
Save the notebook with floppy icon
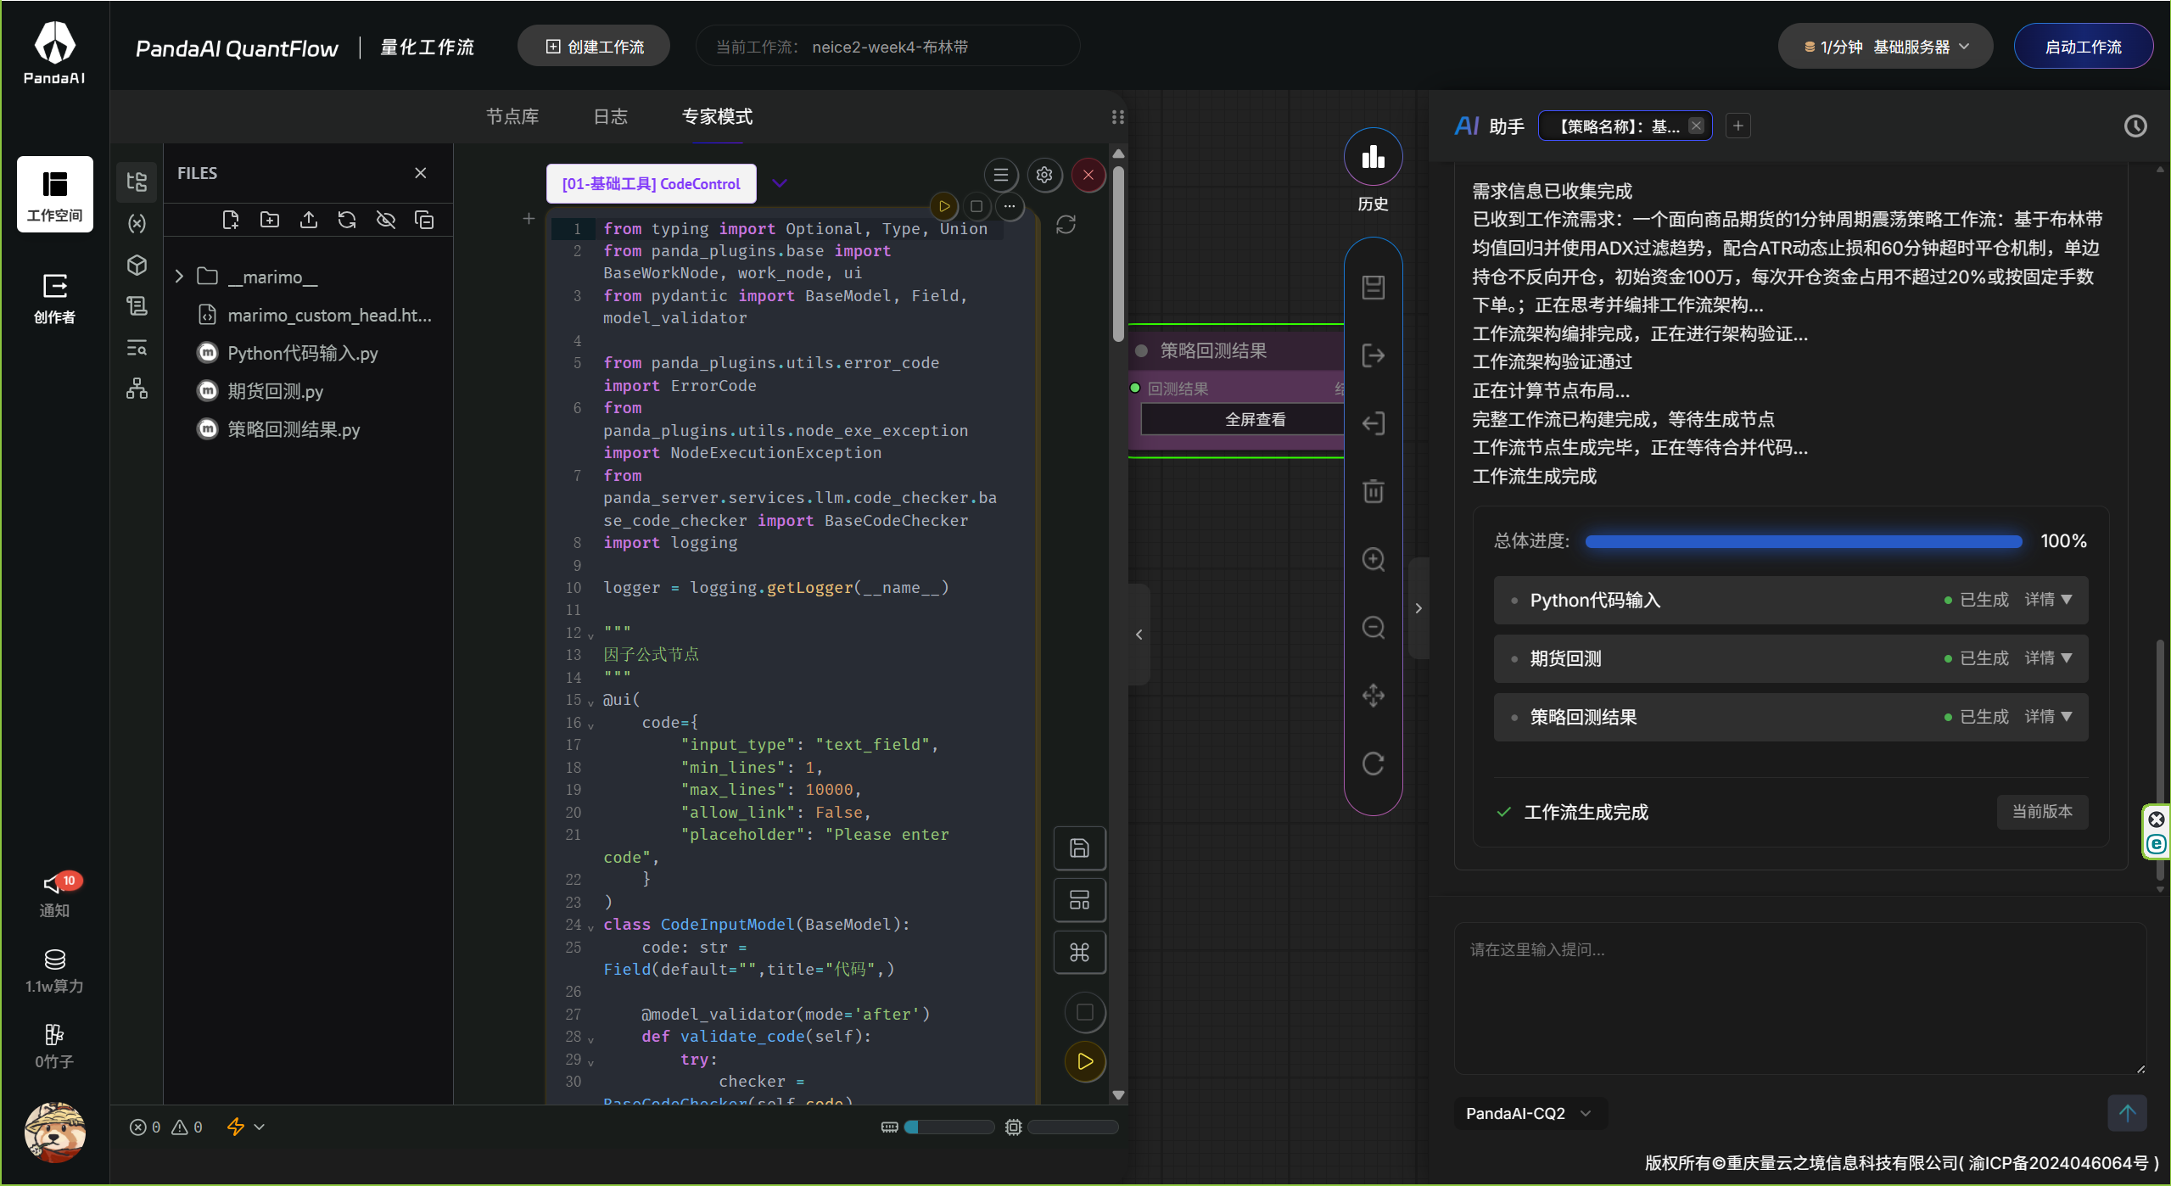1079,848
